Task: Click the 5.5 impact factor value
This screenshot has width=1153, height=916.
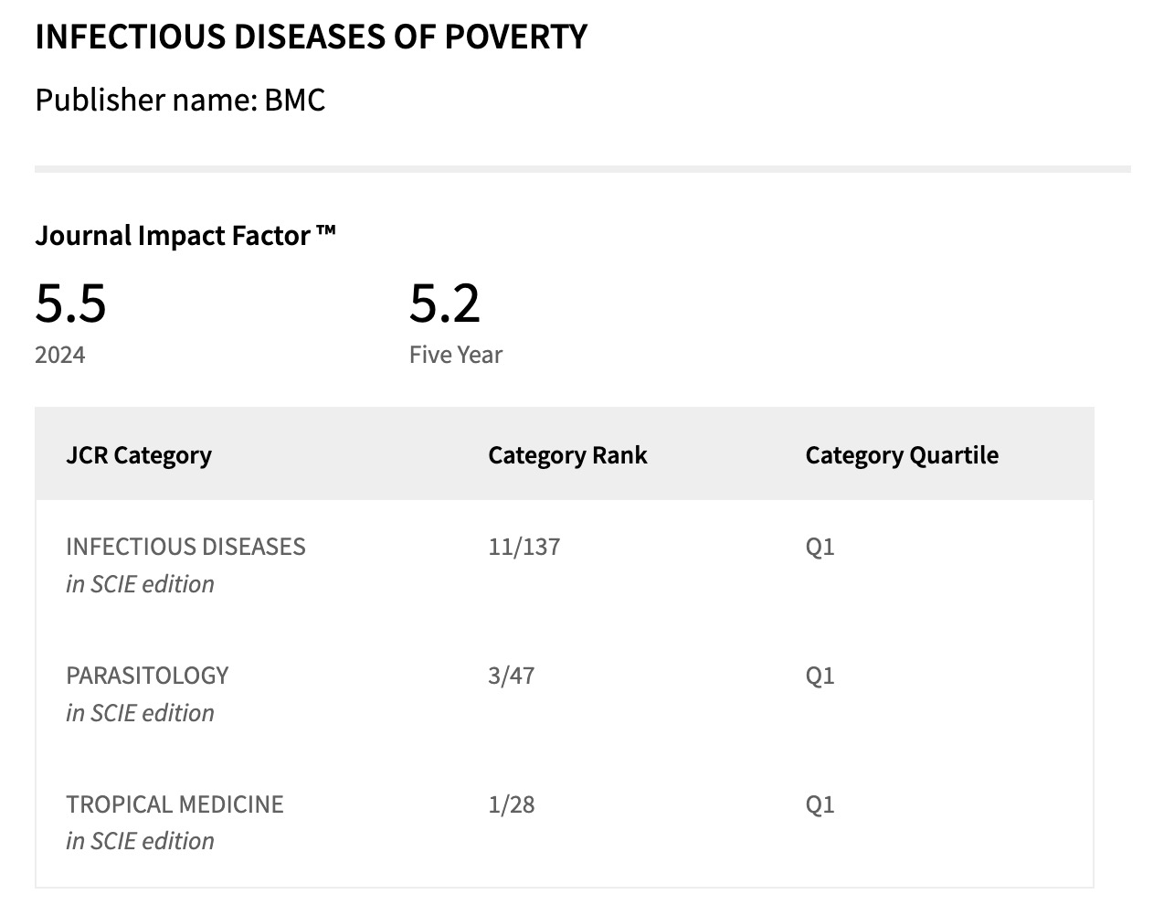Action: pyautogui.click(x=70, y=304)
